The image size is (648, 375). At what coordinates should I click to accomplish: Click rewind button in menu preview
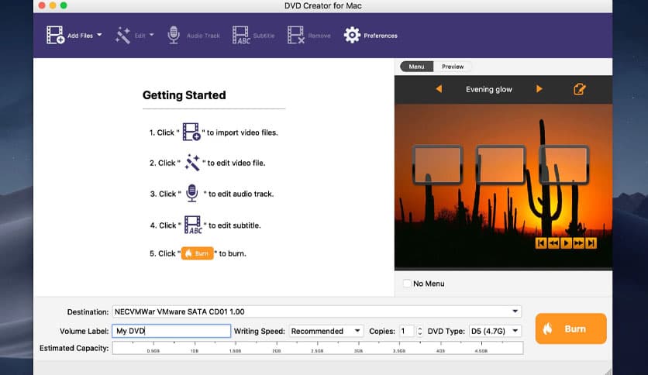tap(553, 243)
